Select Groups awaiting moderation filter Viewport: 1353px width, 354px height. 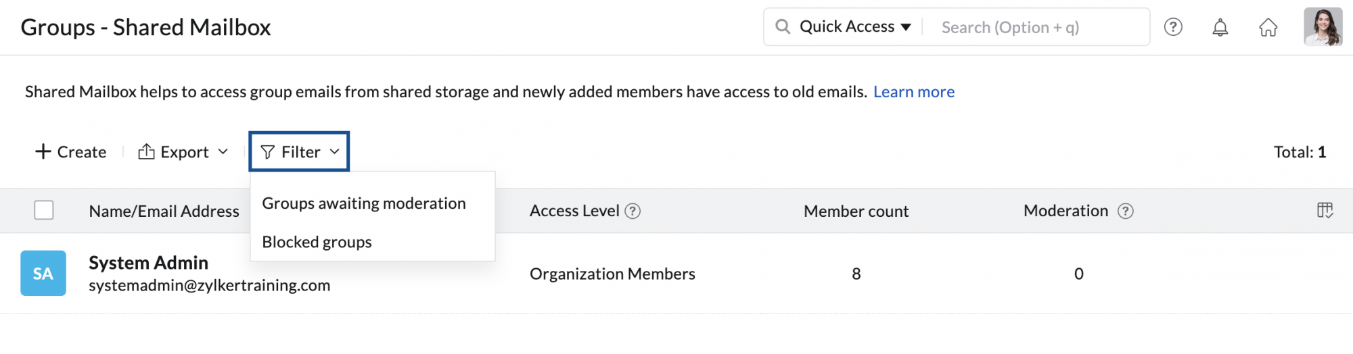[x=364, y=203]
